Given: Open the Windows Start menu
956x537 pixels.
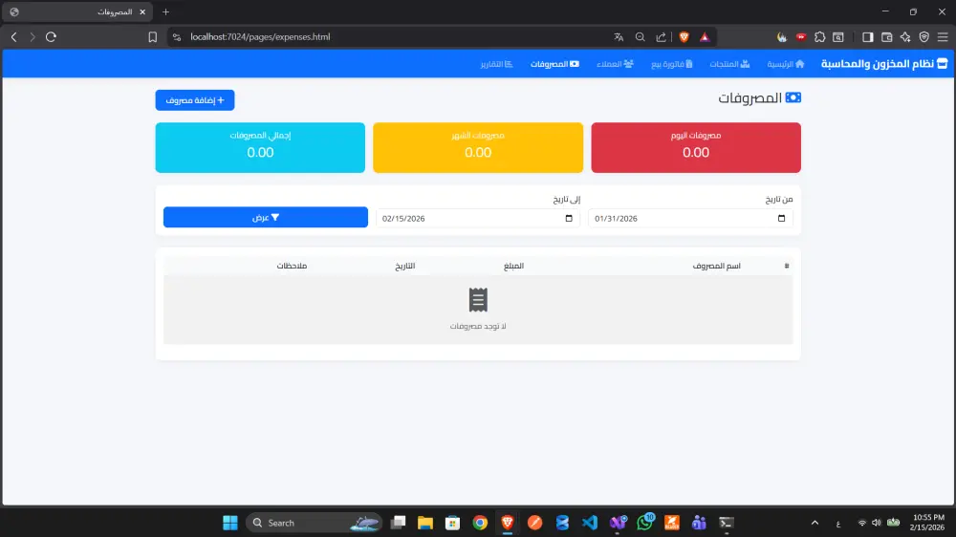Looking at the screenshot, I should coord(229,523).
